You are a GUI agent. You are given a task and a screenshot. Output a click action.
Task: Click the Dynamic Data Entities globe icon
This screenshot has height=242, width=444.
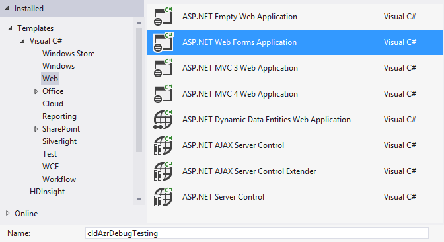point(163,120)
